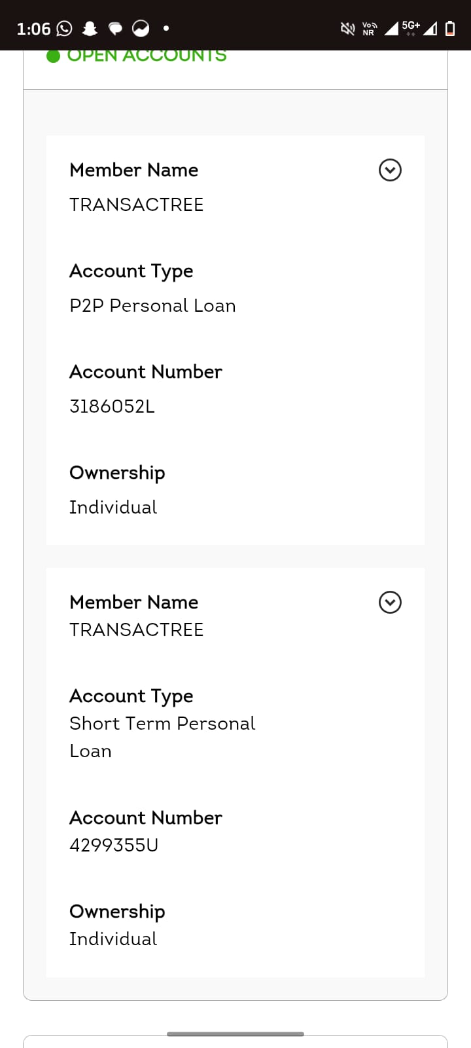This screenshot has width=471, height=1048.
Task: Tap the first TRANSACTREE member name
Action: tap(136, 205)
